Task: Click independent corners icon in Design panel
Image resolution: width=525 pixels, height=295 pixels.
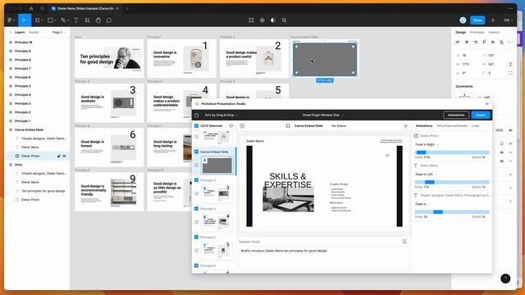Action: coord(510,73)
